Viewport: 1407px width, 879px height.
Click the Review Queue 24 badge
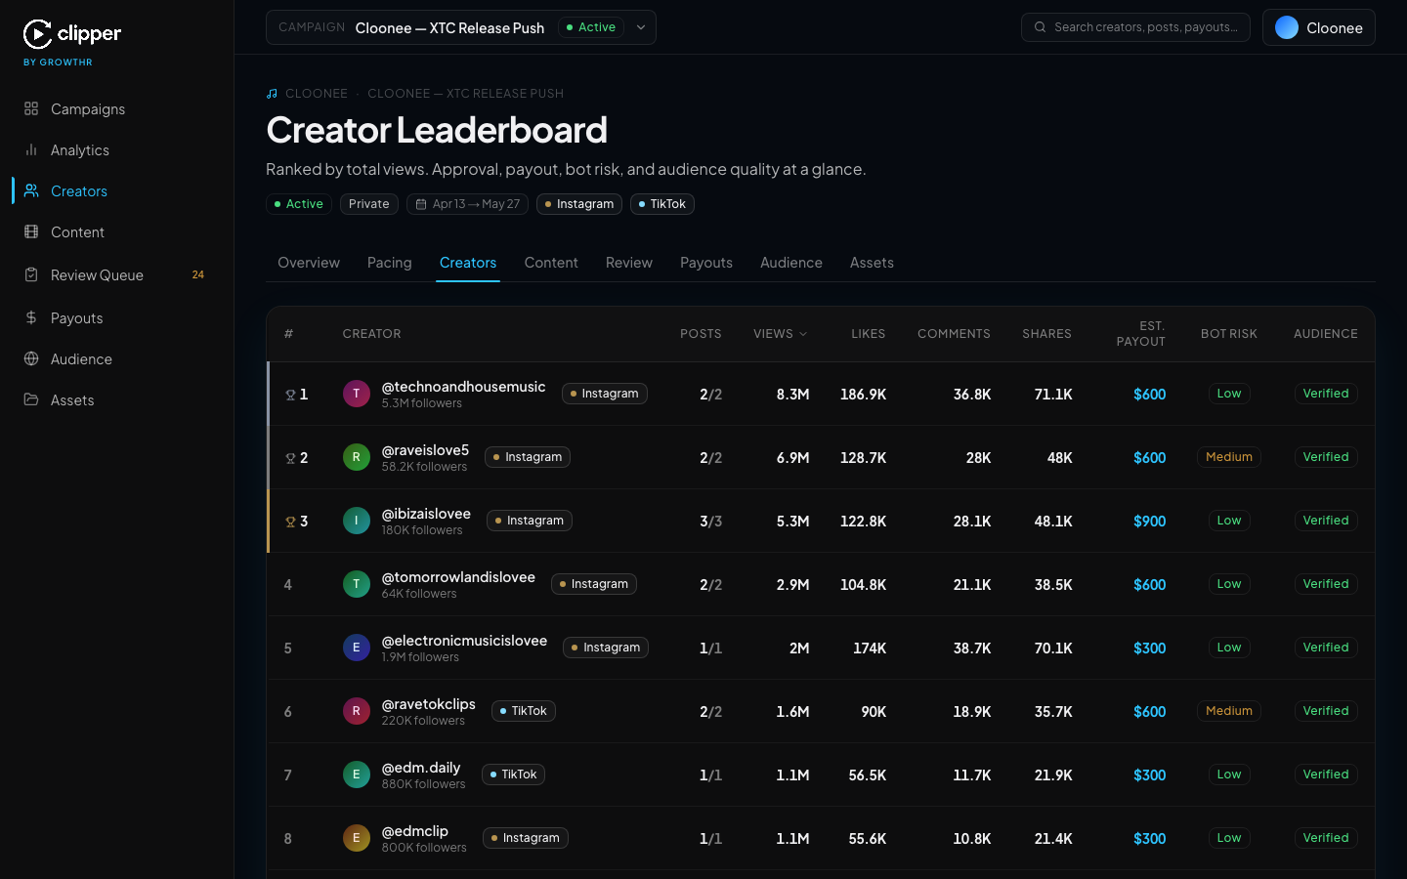(x=198, y=274)
